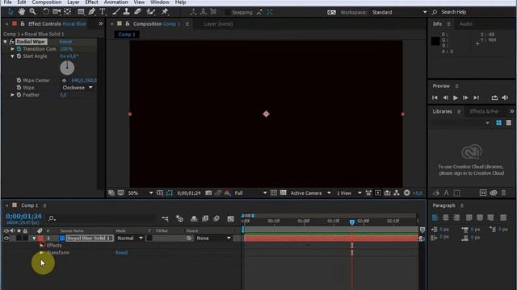Open the 50% magnification dropdown
Image resolution: width=517 pixels, height=290 pixels.
[141, 193]
